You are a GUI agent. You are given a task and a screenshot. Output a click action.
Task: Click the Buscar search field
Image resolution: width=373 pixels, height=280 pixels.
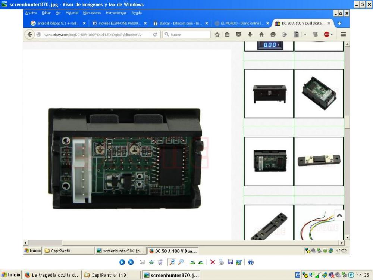pyautogui.click(x=186, y=34)
